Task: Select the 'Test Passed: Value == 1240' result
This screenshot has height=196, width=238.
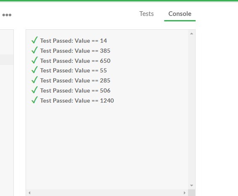Action: pos(77,101)
